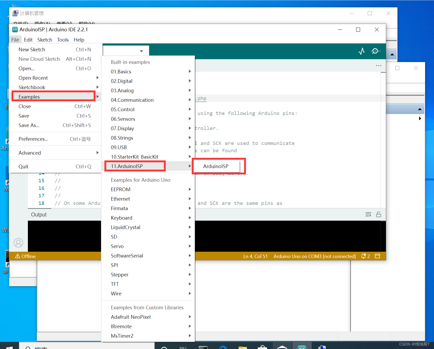The image size is (434, 349).
Task: Open the Edit menu
Action: point(28,40)
